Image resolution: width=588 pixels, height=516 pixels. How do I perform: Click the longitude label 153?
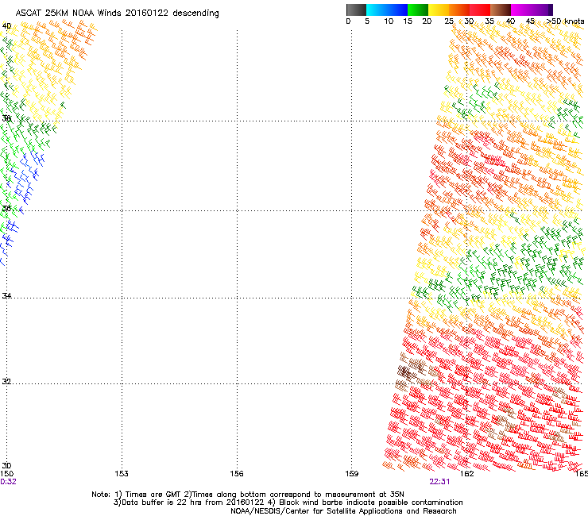point(122,474)
